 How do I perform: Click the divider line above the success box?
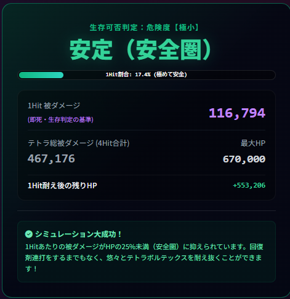[x=147, y=210]
